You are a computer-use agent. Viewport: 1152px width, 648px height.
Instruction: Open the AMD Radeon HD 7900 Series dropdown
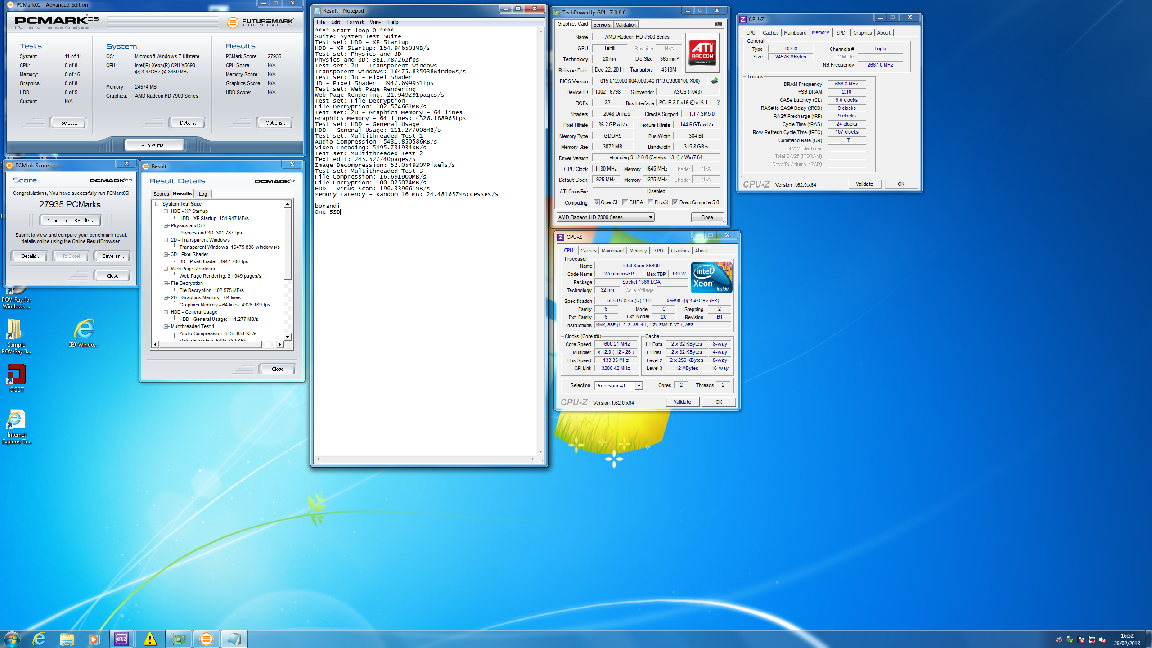tap(605, 217)
